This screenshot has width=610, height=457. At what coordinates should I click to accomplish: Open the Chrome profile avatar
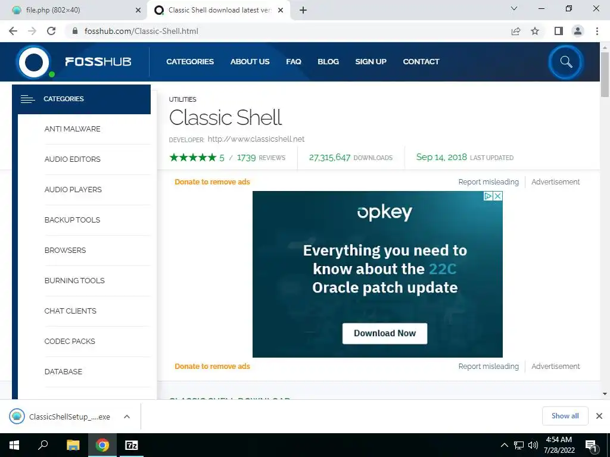click(578, 31)
